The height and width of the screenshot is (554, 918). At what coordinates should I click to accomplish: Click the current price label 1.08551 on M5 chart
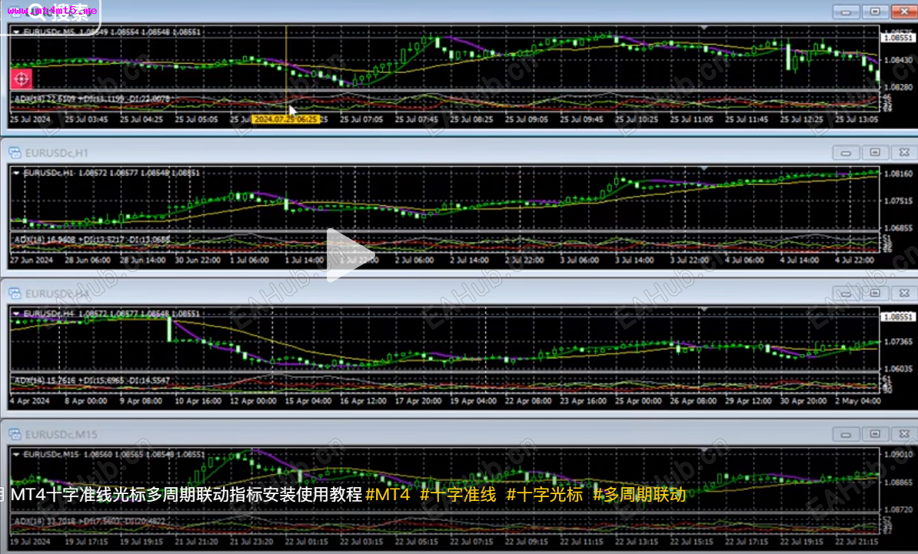click(x=898, y=38)
